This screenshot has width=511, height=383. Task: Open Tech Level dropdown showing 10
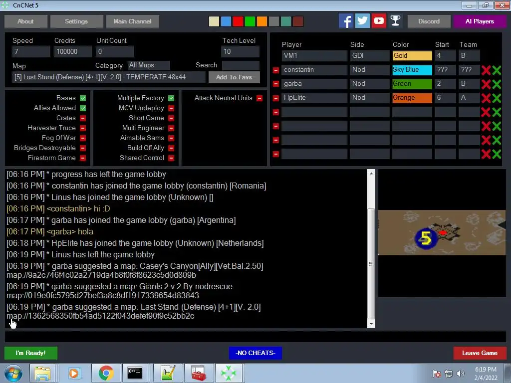240,51
